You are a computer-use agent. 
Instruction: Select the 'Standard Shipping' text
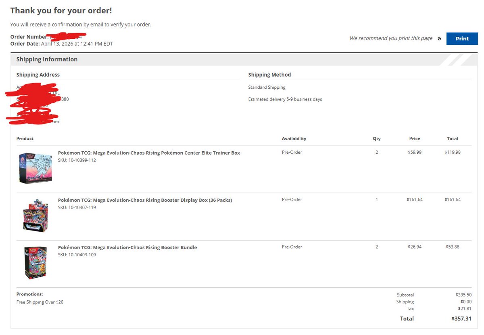[x=267, y=87]
